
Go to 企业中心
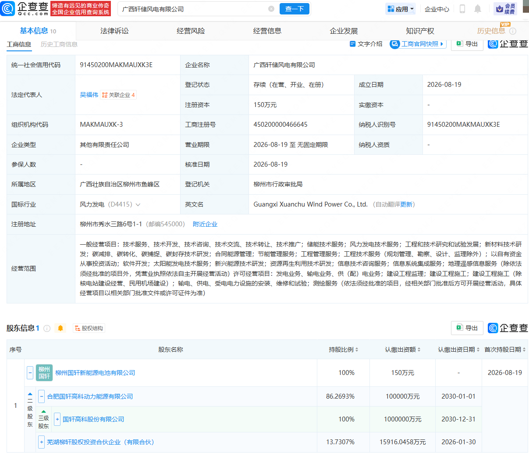[x=437, y=9]
